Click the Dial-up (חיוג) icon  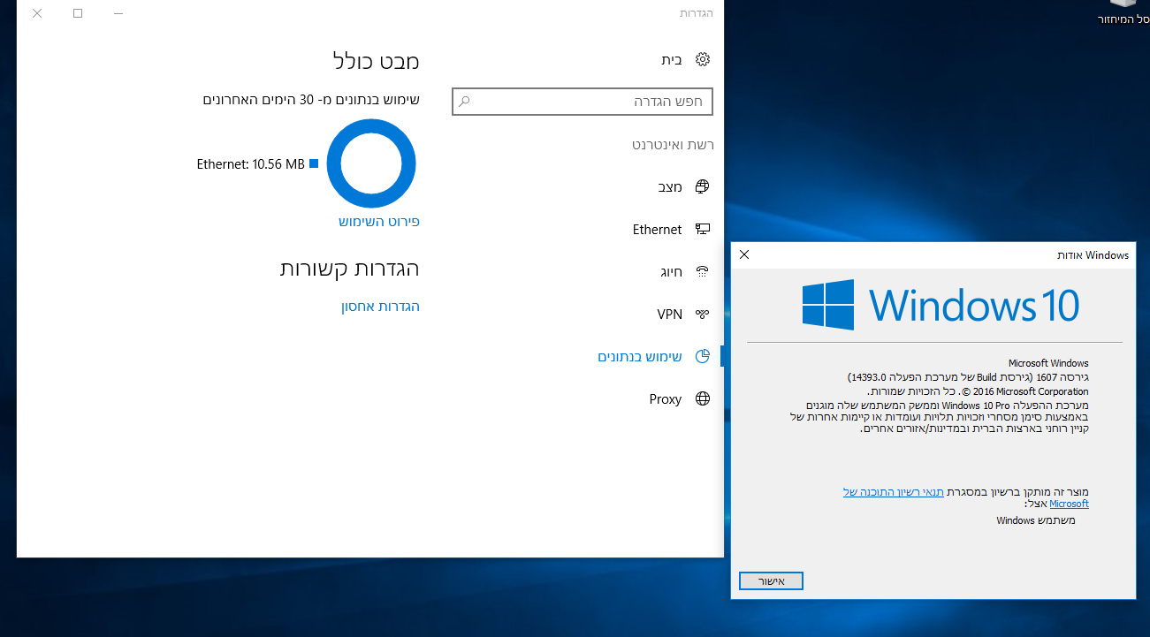coord(703,271)
